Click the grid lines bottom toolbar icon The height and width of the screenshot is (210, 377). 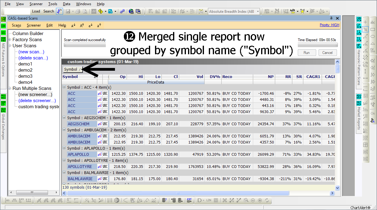pos(216,200)
